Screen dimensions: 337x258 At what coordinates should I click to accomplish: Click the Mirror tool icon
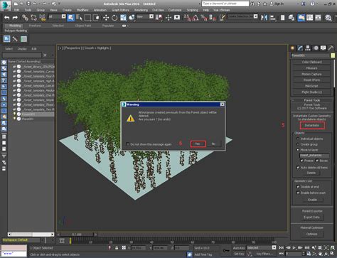[x=264, y=18]
